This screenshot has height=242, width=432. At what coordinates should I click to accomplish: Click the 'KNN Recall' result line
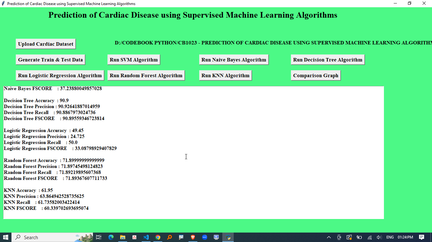[x=42, y=202]
